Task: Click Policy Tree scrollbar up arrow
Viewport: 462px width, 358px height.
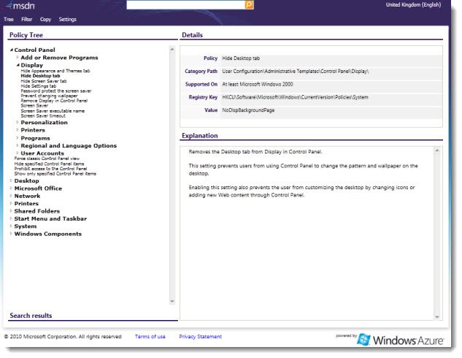Action: 172,49
